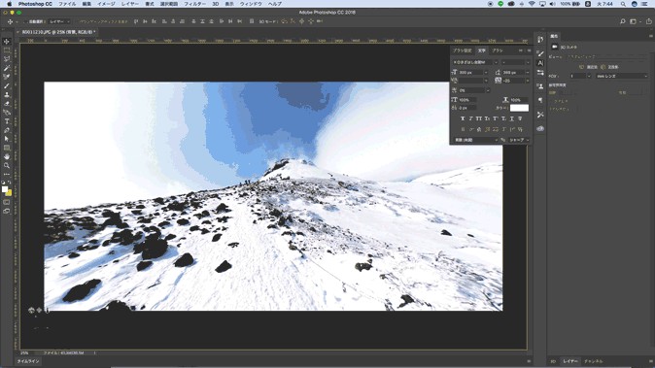Toggle All Caps text style

coord(479,118)
